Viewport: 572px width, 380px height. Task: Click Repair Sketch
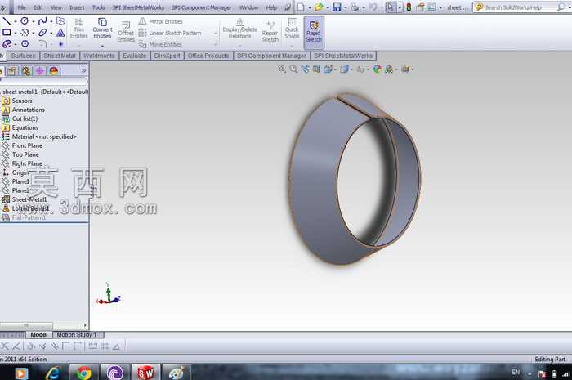pyautogui.click(x=270, y=31)
